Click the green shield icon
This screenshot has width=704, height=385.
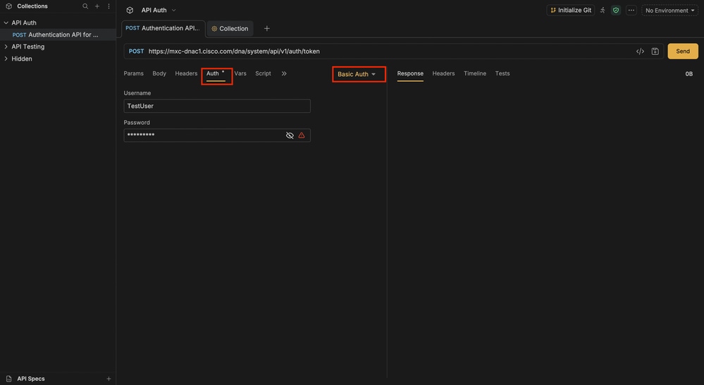pos(616,10)
